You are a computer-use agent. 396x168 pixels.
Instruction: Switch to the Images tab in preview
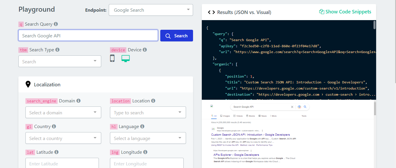click(x=225, y=116)
